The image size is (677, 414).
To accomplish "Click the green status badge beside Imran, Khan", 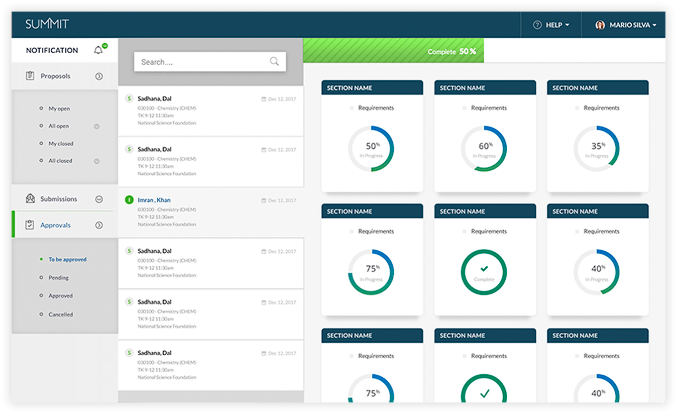I will (129, 200).
